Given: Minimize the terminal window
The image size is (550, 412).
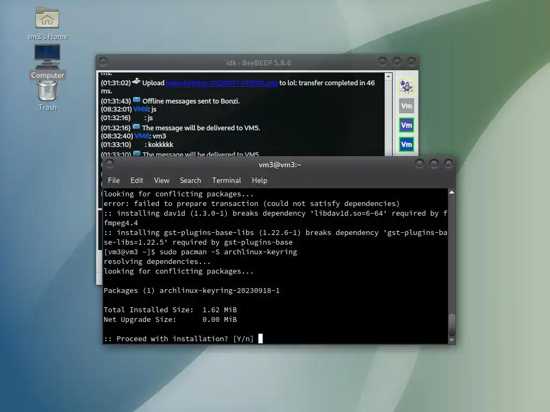Looking at the screenshot, I should [419, 164].
